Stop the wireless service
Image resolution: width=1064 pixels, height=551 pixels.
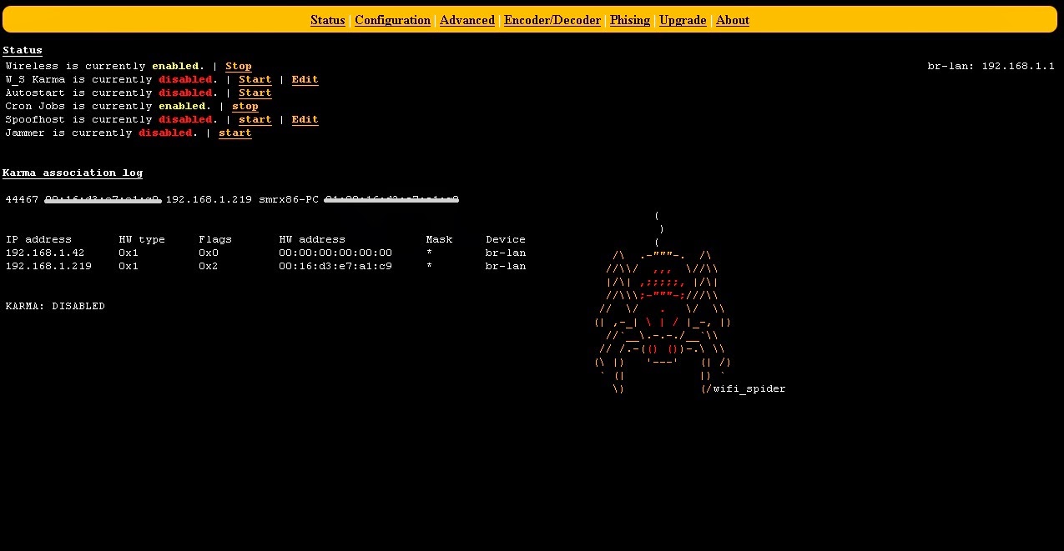click(x=238, y=66)
